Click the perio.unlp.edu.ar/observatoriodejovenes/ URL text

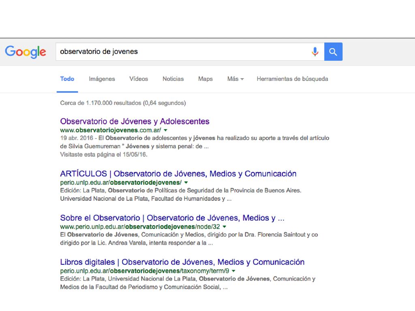[x=121, y=183]
